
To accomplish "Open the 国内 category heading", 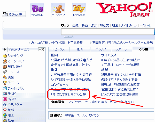I will point(54,55).
